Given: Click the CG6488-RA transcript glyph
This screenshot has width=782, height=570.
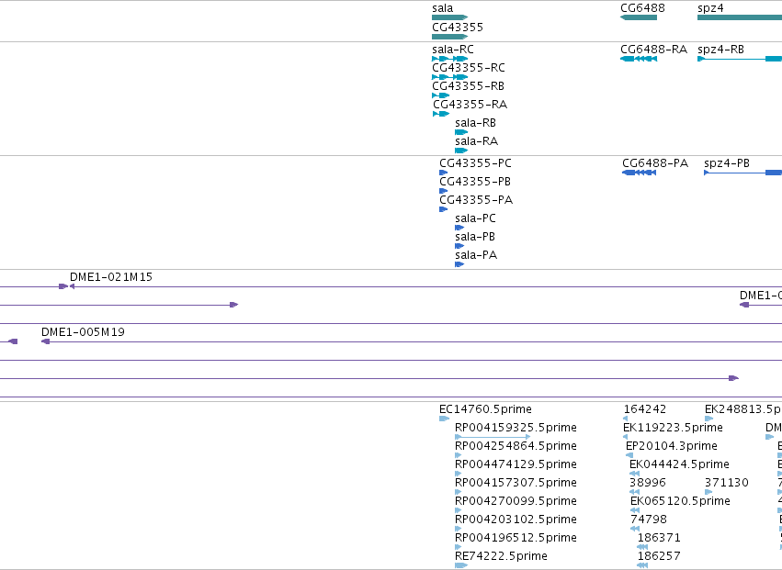Looking at the screenshot, I should click(639, 59).
